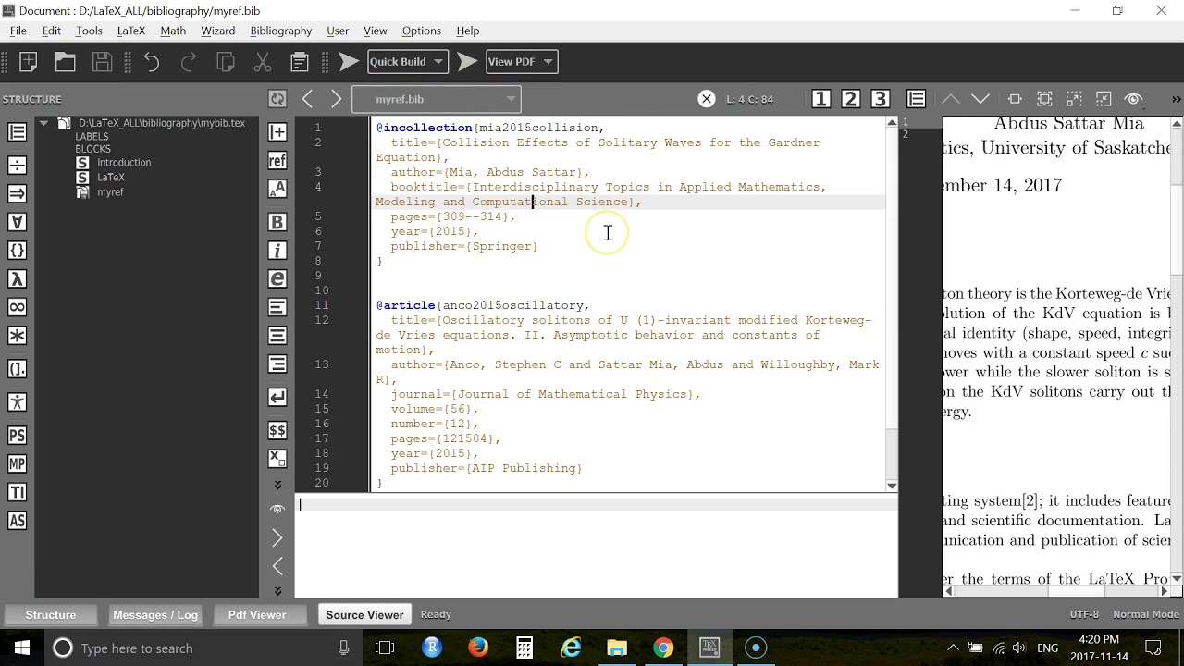Image resolution: width=1184 pixels, height=666 pixels.
Task: Go to the next PDF page
Action: tap(980, 99)
